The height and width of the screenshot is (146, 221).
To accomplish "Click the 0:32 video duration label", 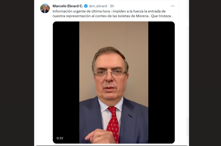I will pyautogui.click(x=60, y=138).
